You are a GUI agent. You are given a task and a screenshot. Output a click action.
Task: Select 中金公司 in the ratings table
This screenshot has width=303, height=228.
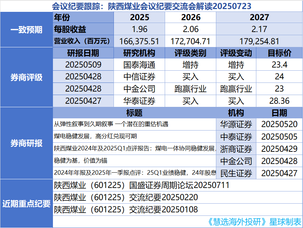point(139,89)
